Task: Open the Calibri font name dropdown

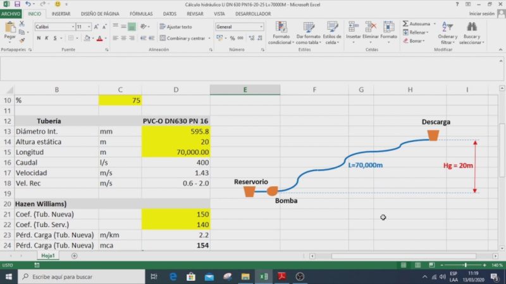Action: (53, 27)
